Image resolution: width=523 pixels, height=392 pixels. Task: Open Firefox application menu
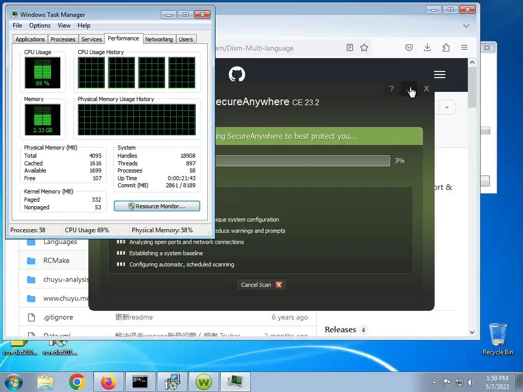click(x=464, y=47)
